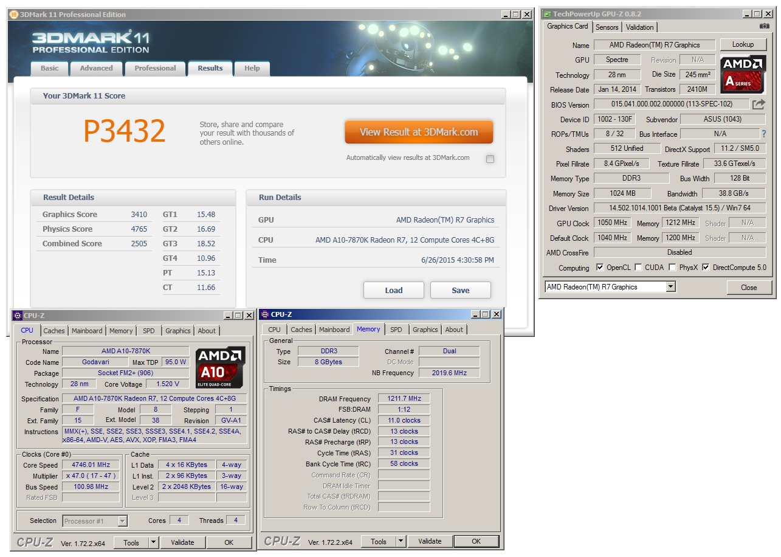Switch to the Sensors tab in GPU-Z
Image resolution: width=781 pixels, height=557 pixels.
click(x=607, y=27)
